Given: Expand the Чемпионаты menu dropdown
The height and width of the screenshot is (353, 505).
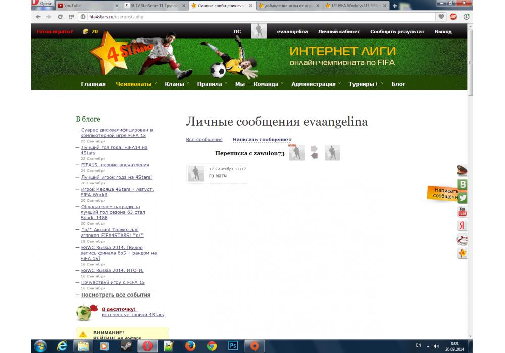Looking at the screenshot, I should coord(136,84).
